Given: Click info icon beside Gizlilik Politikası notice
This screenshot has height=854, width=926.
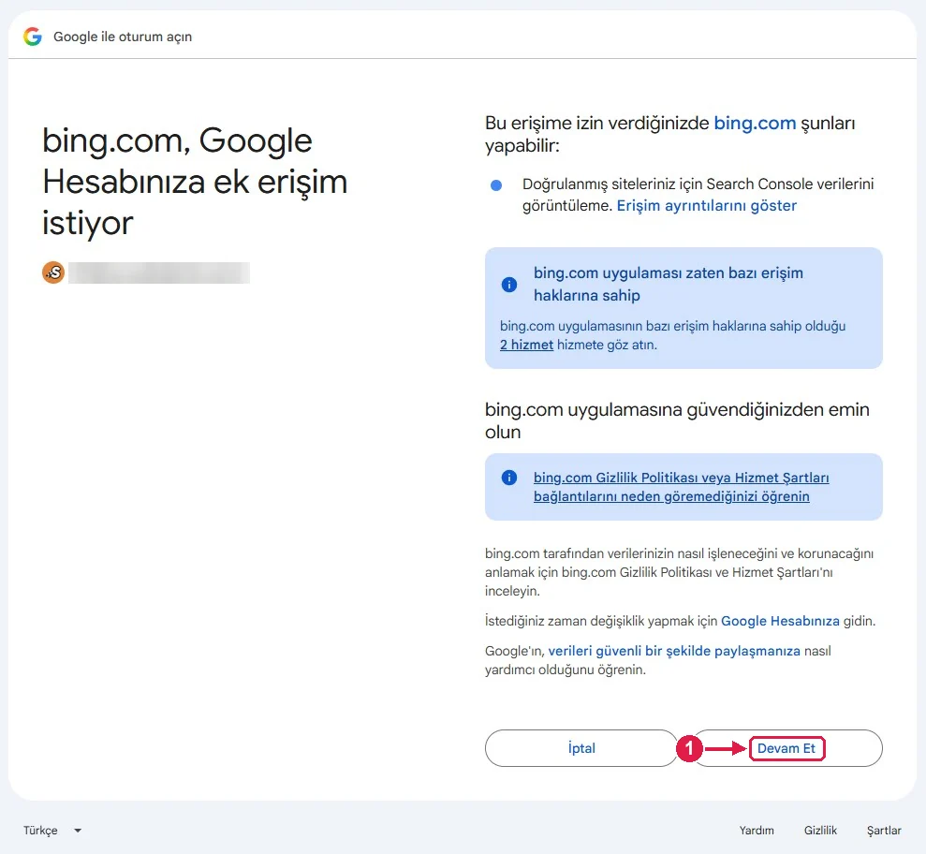Looking at the screenshot, I should click(x=508, y=478).
